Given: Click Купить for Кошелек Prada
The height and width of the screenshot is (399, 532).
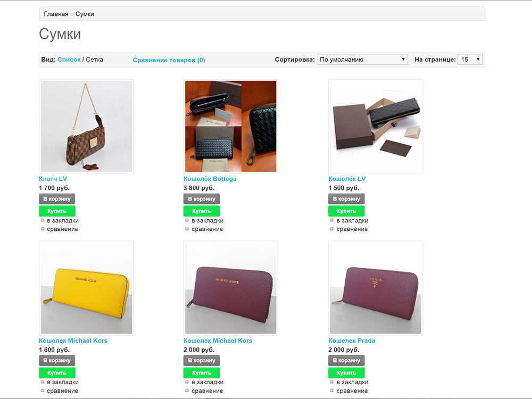Looking at the screenshot, I should (x=346, y=373).
